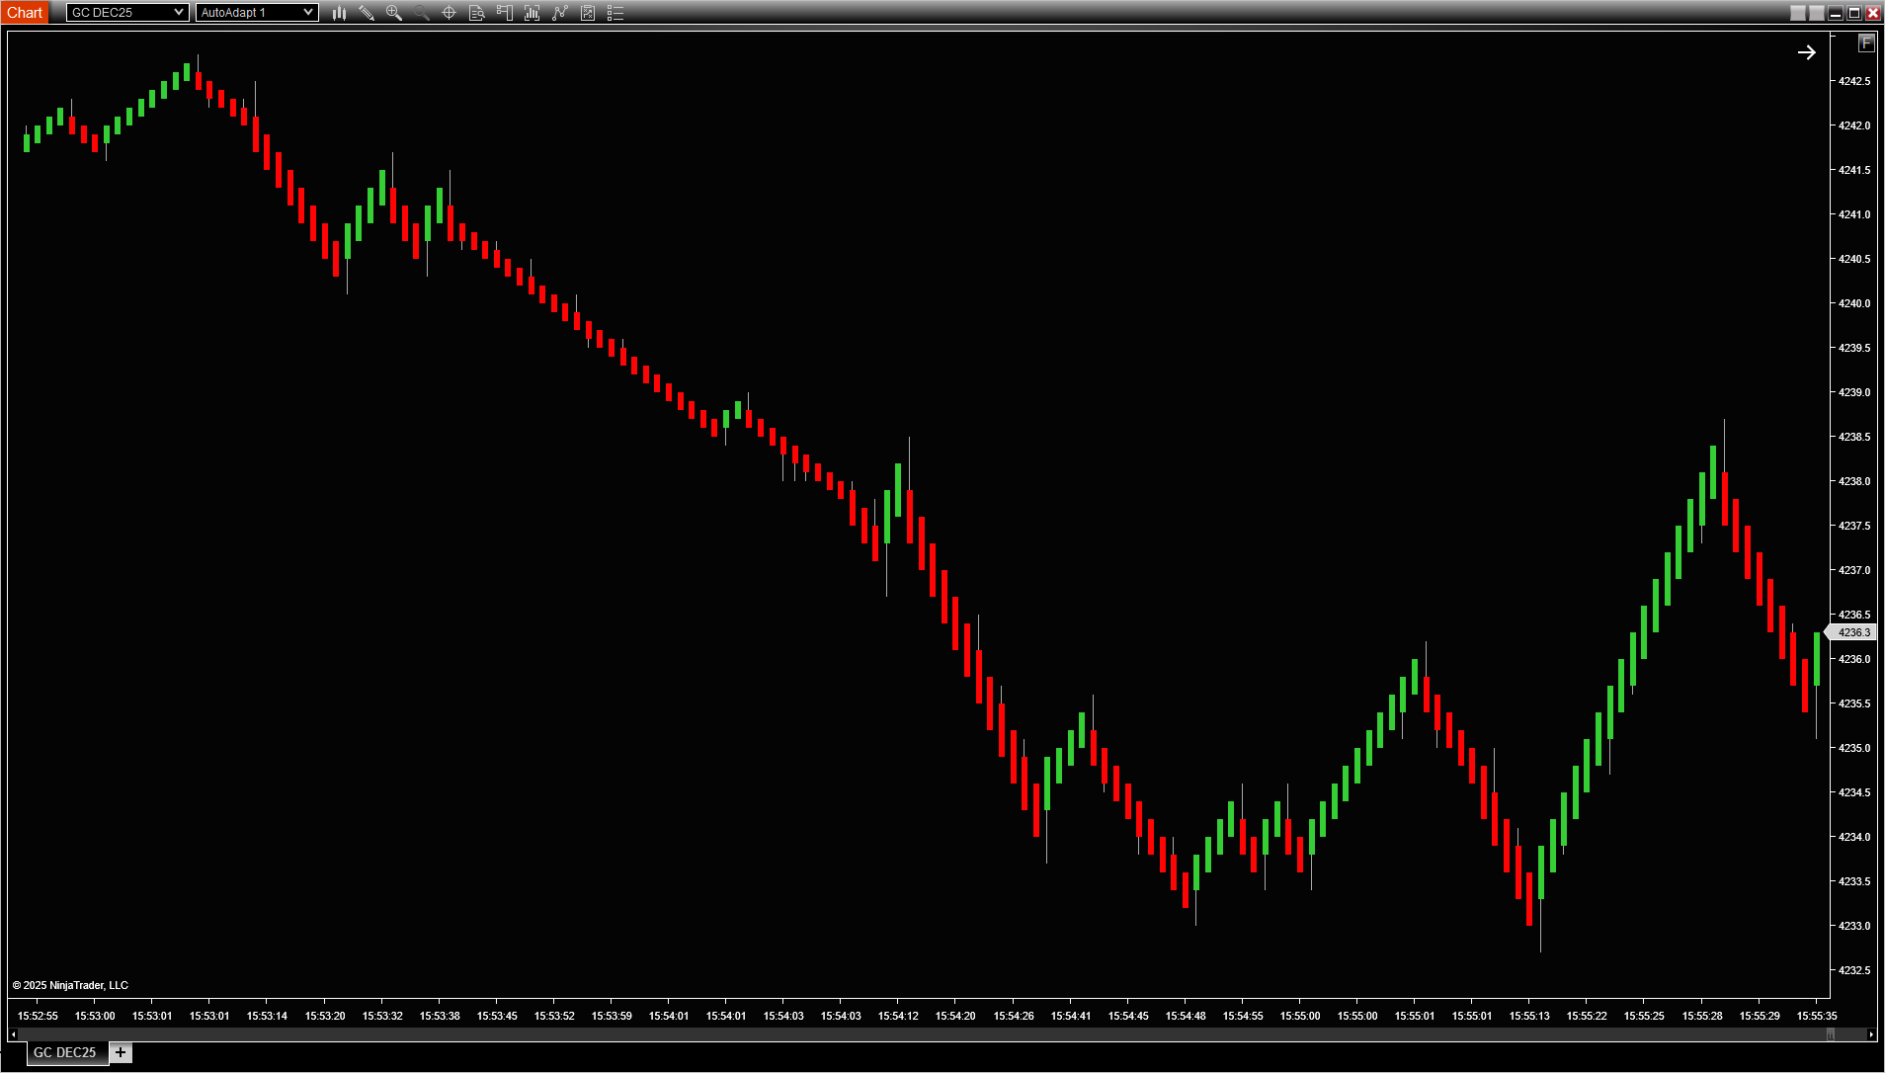Click the first gray link button
1885x1073 pixels.
pos(1797,13)
